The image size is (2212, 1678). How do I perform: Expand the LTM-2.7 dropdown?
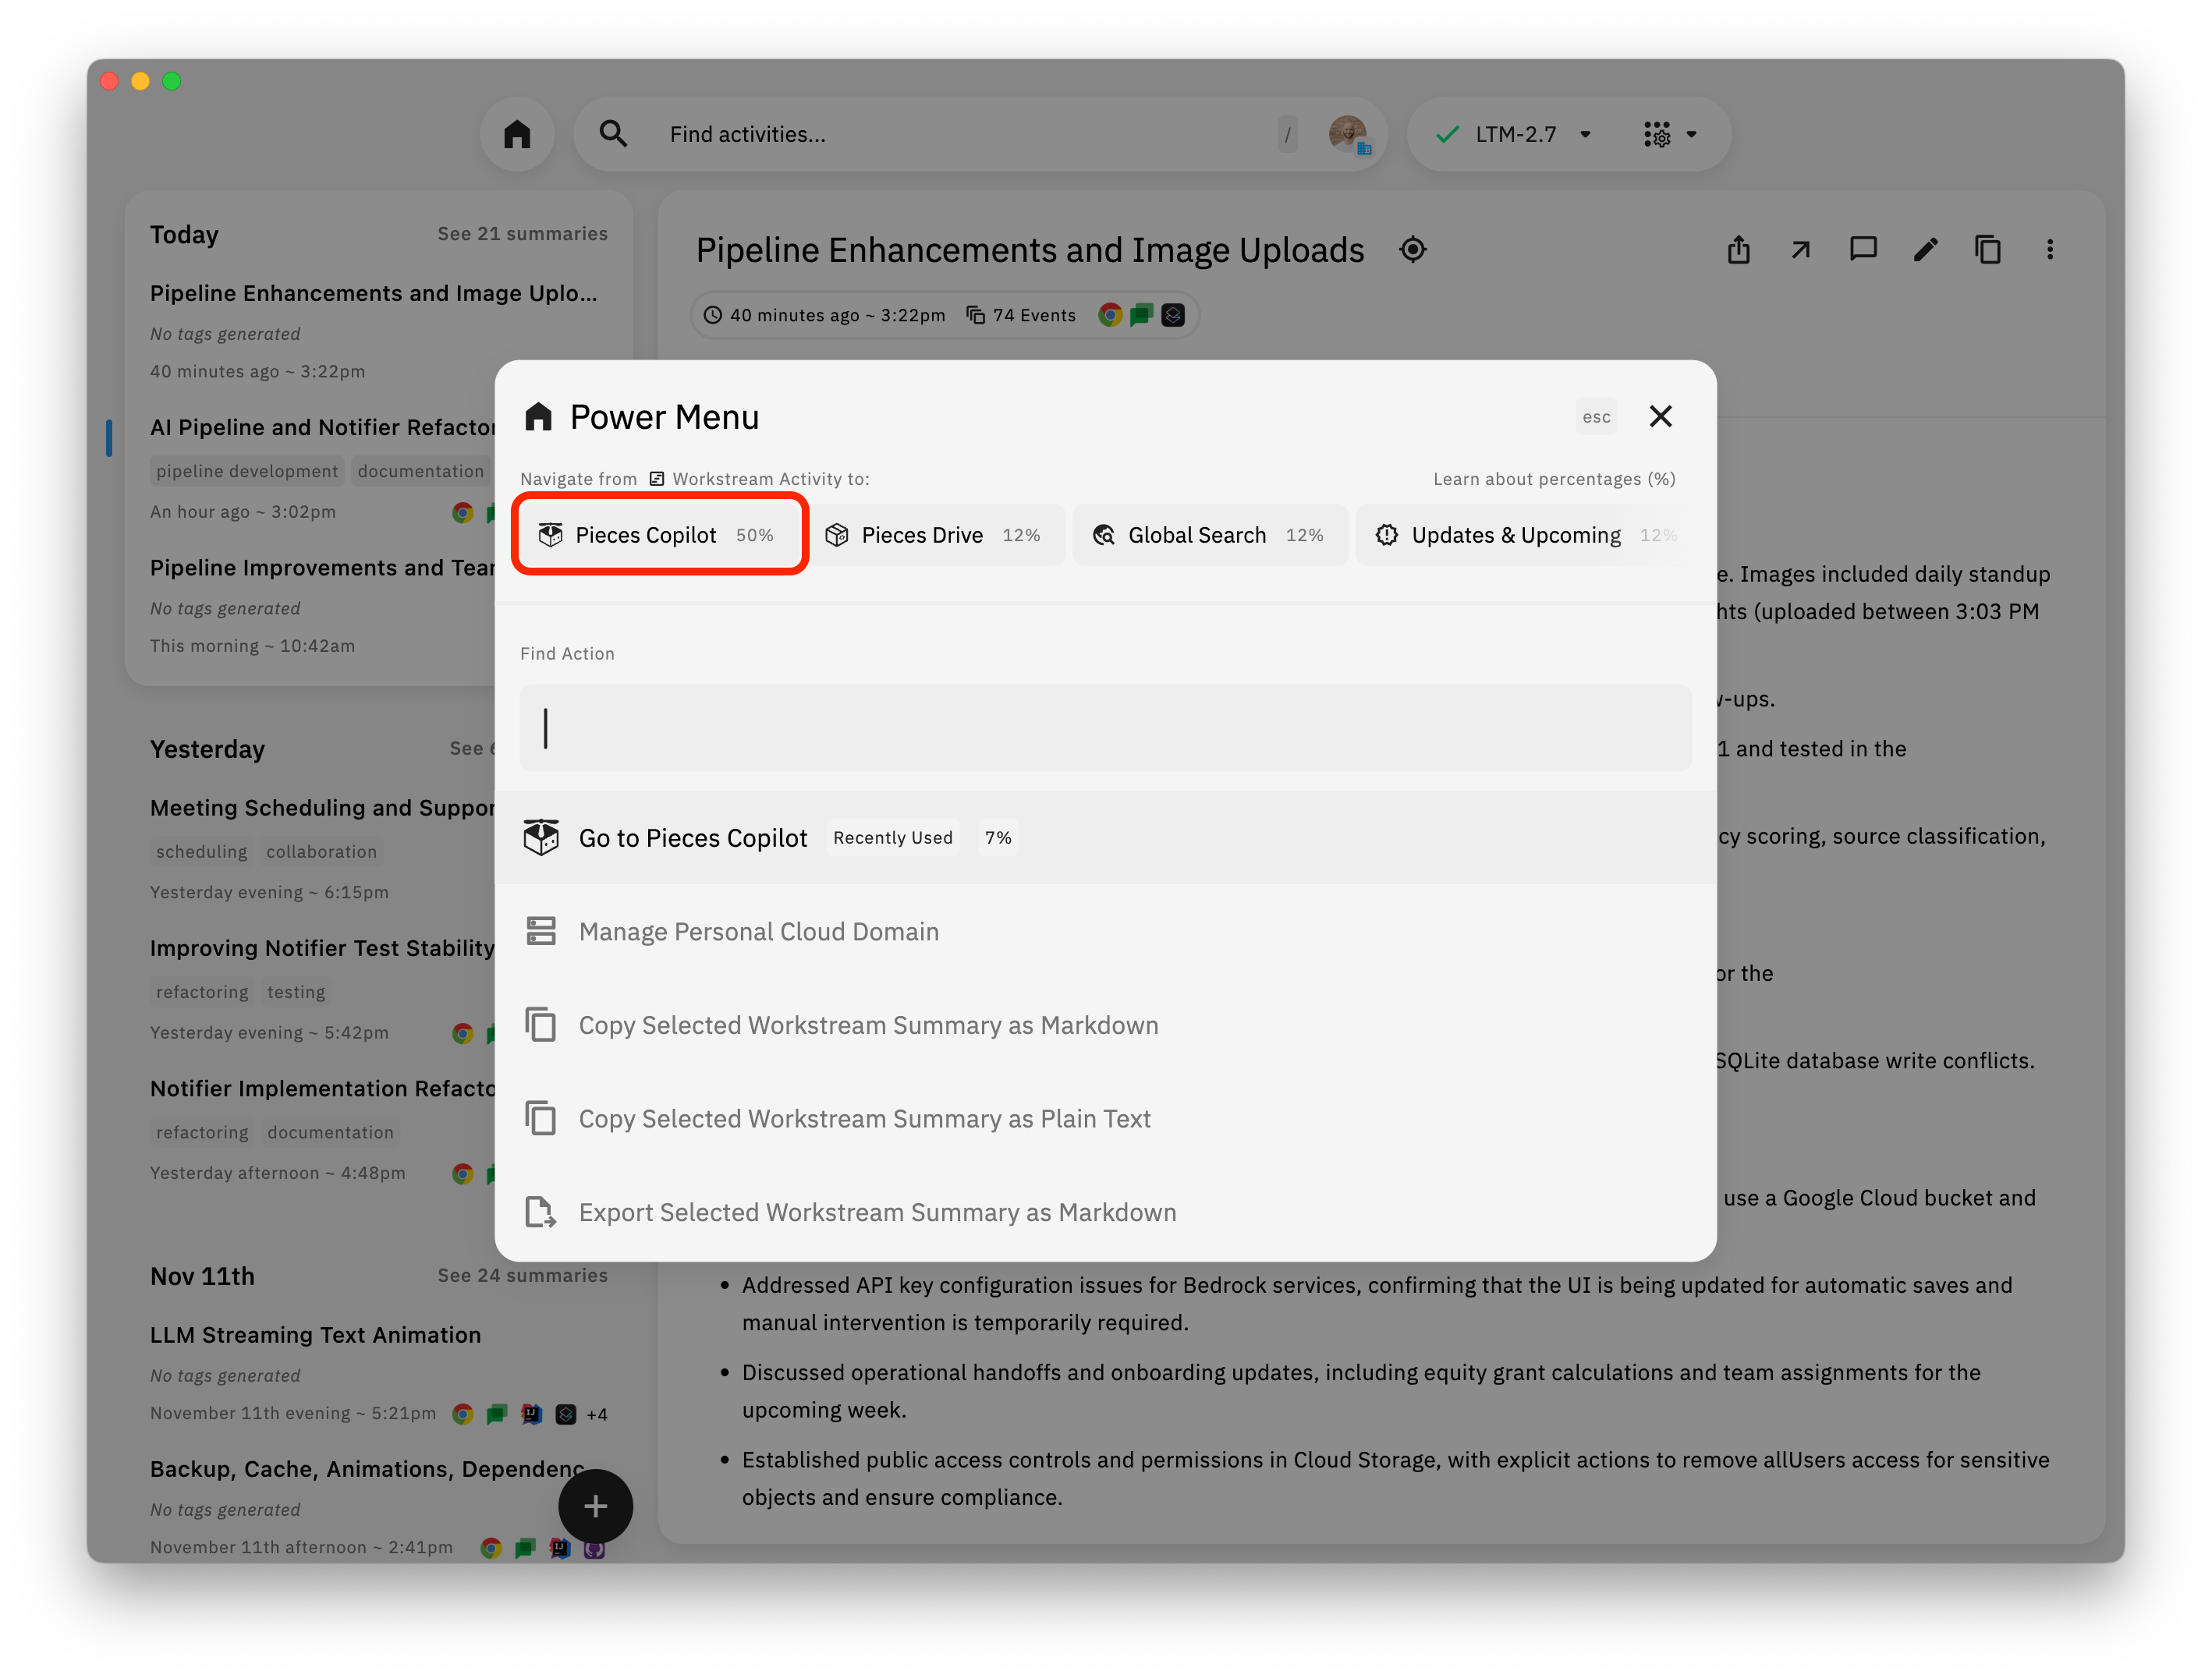[x=1584, y=134]
